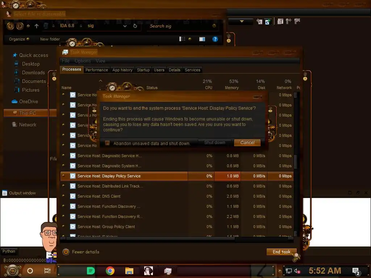371x278 pixels.
Task: Open the Users tab
Action: point(159,70)
